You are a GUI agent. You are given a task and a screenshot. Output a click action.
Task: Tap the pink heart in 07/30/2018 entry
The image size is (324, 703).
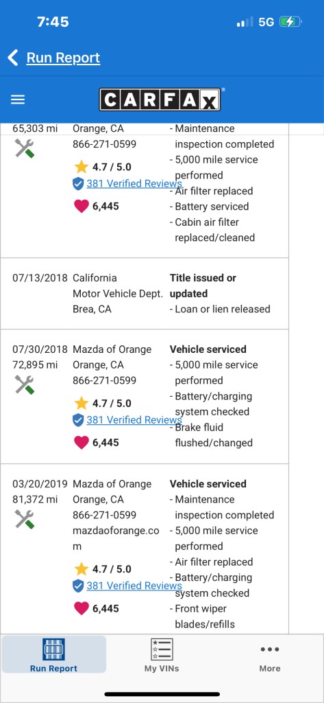tap(81, 443)
